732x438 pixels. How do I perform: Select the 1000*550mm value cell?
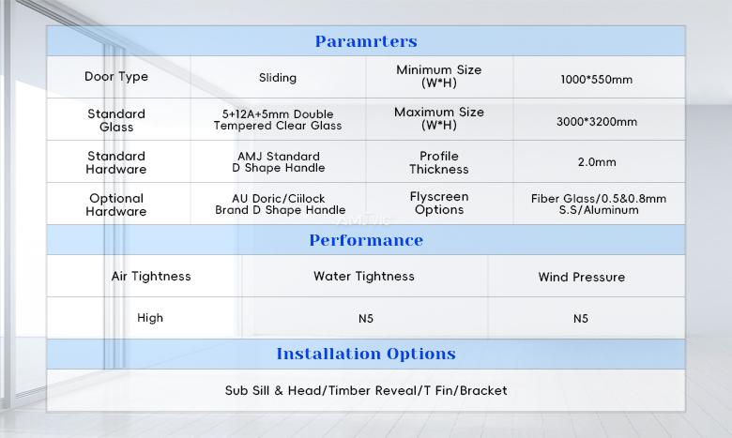coord(597,80)
